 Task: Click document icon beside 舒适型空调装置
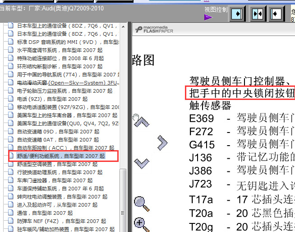coord(11,164)
